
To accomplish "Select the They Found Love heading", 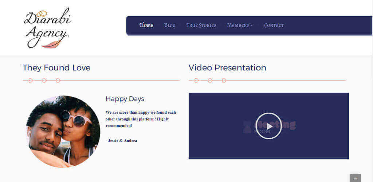I will [x=56, y=68].
